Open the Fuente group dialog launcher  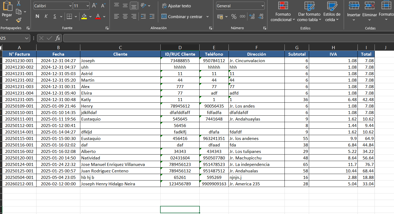pos(107,28)
